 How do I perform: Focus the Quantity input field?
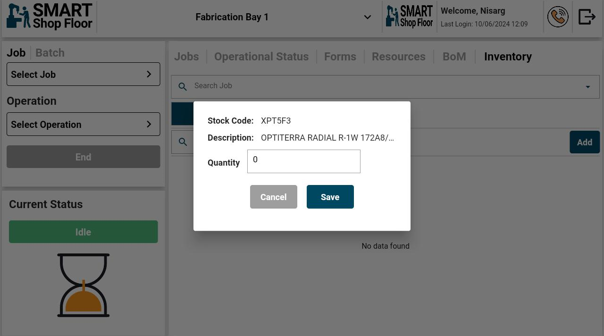coord(304,161)
